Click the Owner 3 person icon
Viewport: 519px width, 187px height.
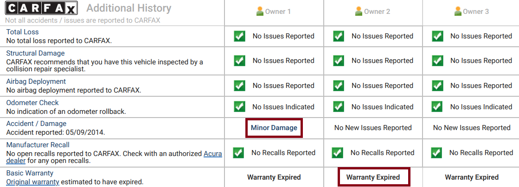[457, 12]
